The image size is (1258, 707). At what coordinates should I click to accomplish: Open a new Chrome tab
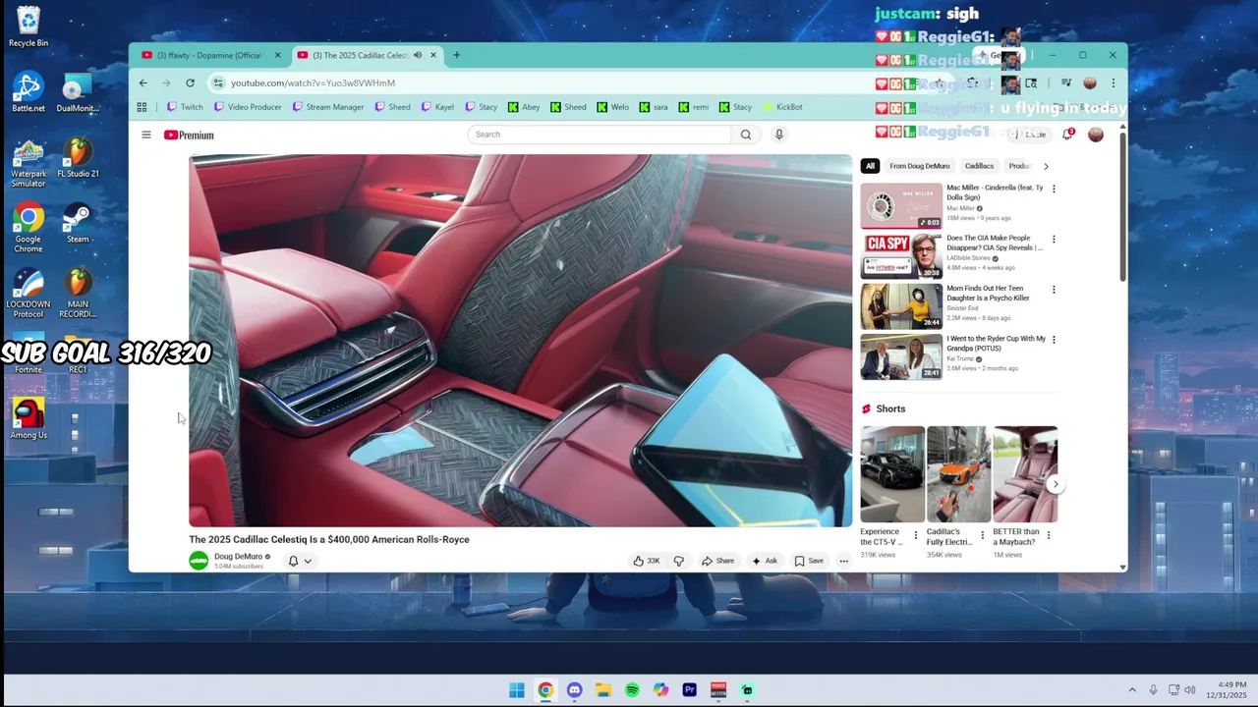click(x=456, y=55)
